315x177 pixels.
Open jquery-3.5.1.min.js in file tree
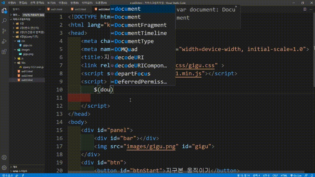(27, 67)
